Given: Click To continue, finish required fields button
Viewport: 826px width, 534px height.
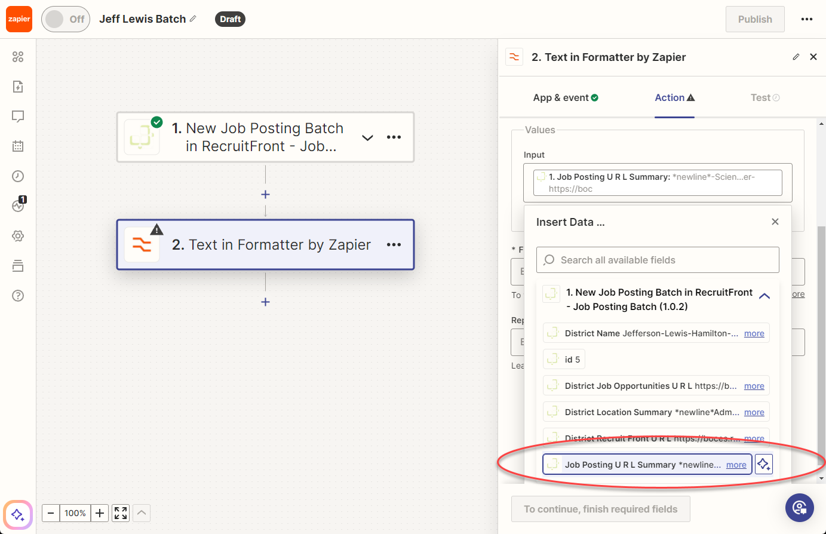Looking at the screenshot, I should tap(601, 509).
